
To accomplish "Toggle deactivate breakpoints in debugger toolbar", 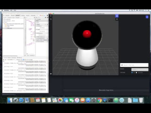I will (x=46, y=18).
